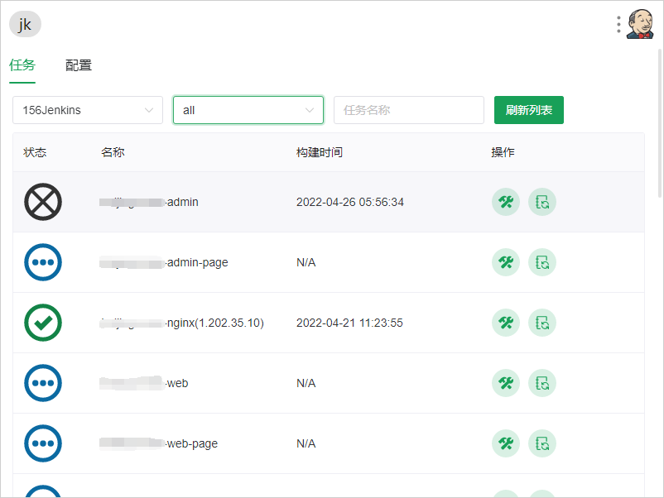664x498 pixels.
Task: Click the 刷新列表 refresh button
Action: coord(528,110)
